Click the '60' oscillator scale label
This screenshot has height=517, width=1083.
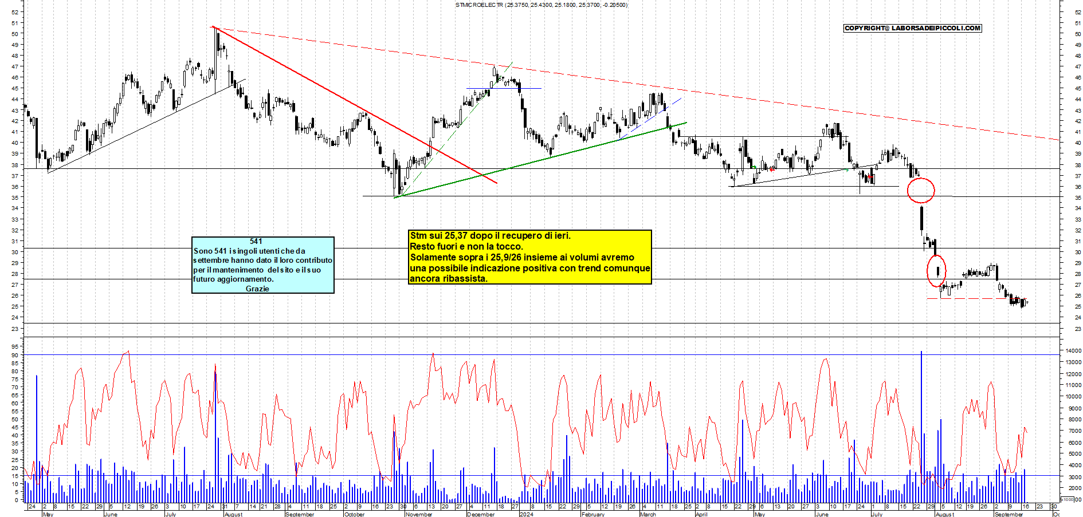(15, 403)
